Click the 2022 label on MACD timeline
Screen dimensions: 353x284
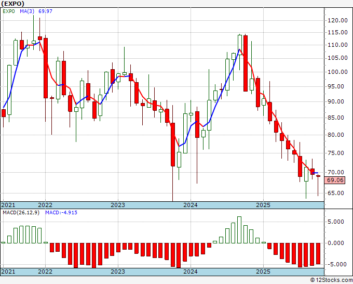pyautogui.click(x=45, y=272)
